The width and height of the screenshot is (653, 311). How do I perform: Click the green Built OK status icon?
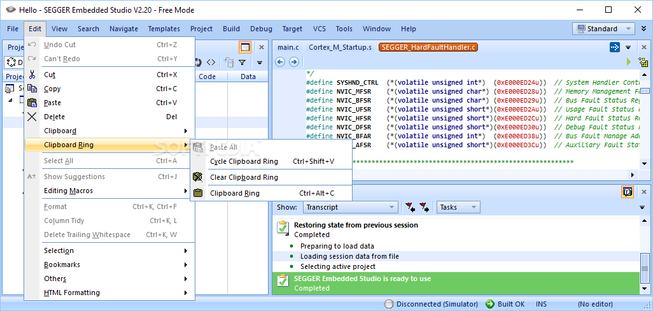click(x=490, y=304)
